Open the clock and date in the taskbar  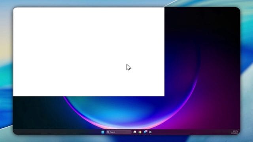click(x=234, y=132)
